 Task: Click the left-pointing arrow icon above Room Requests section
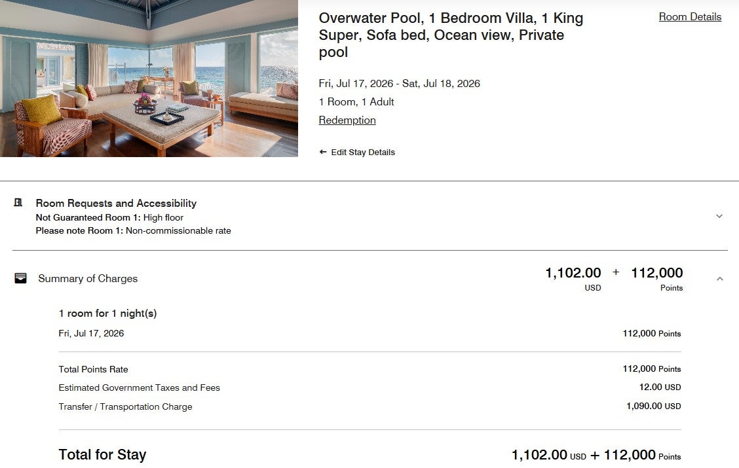(322, 151)
